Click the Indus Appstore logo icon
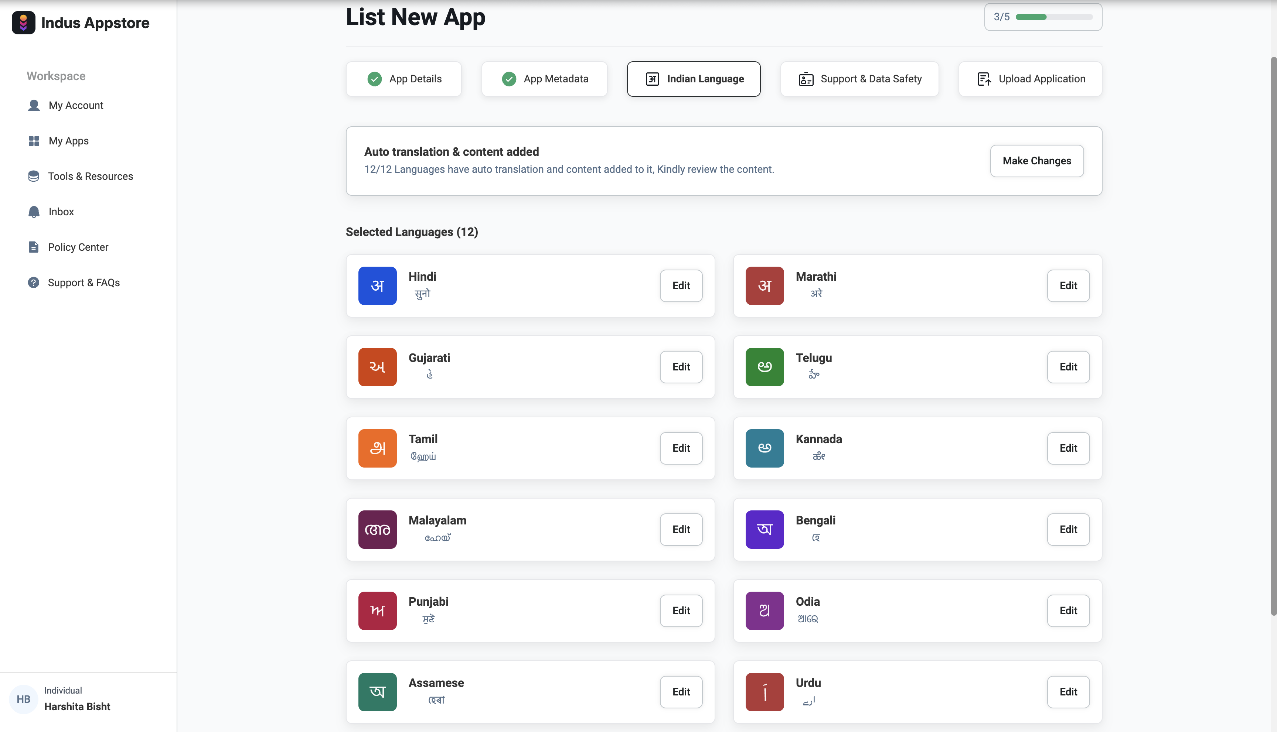This screenshot has width=1277, height=732. click(23, 23)
